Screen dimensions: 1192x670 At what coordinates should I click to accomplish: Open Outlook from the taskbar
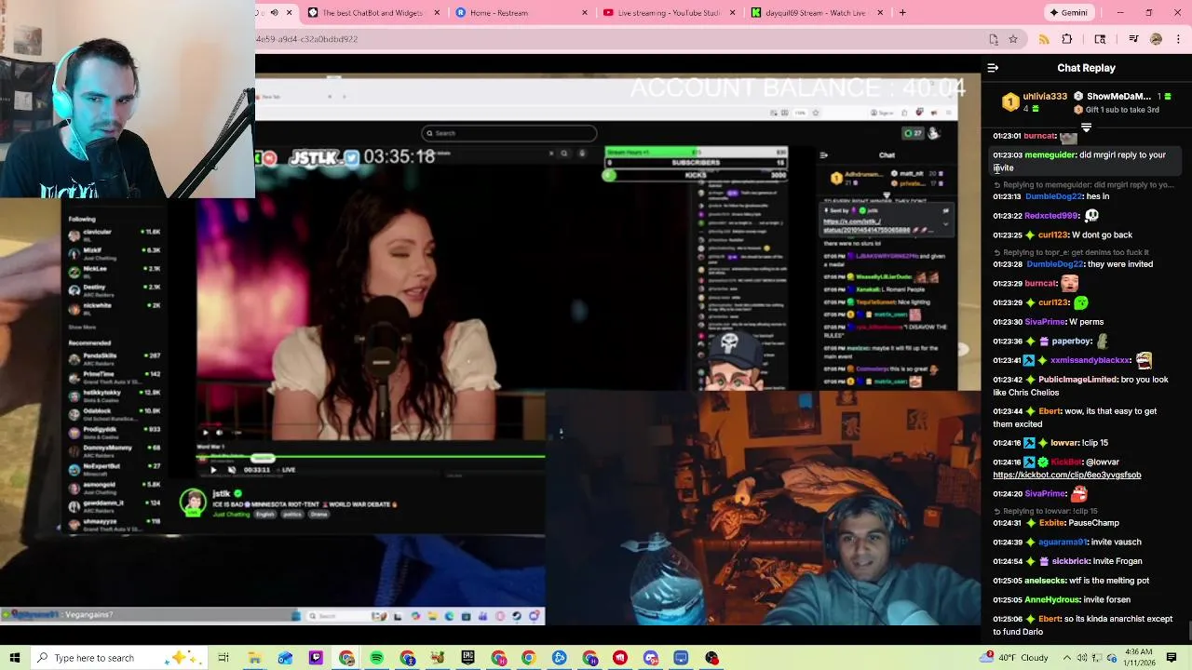coord(285,658)
